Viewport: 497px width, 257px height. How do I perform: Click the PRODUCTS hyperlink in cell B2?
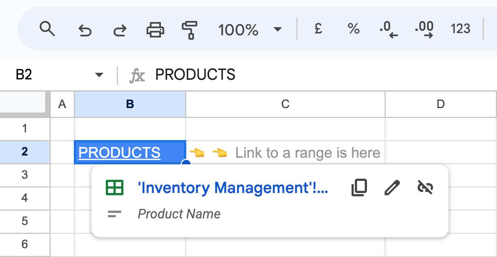pos(119,152)
